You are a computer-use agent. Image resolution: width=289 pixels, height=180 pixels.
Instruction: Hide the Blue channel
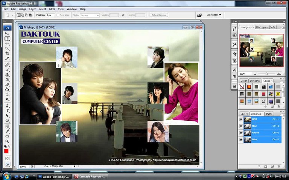point(241,139)
